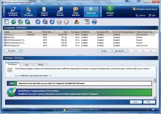Switch to the Log tab
Viewport: 161px width, 114px height.
27,65
